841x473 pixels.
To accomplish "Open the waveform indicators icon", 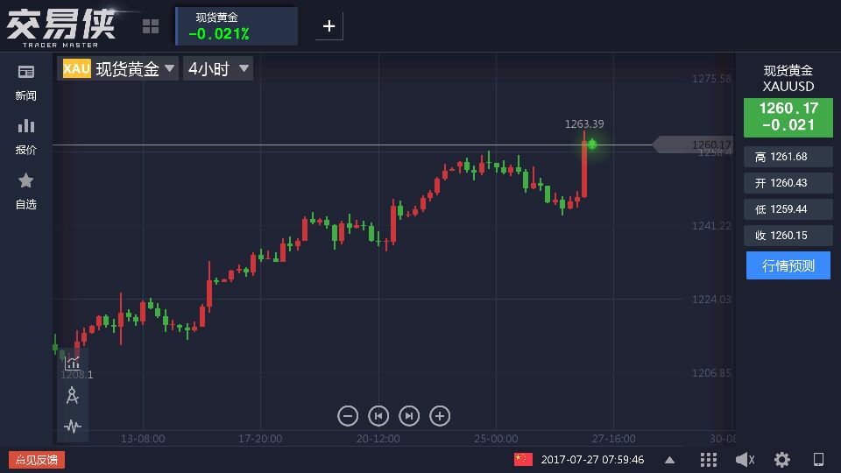I will click(x=73, y=427).
